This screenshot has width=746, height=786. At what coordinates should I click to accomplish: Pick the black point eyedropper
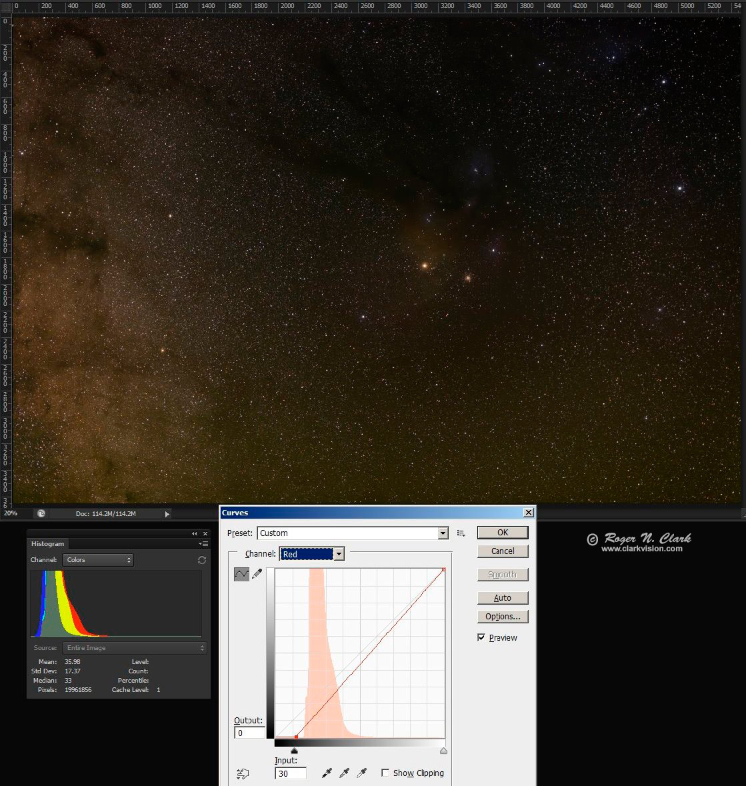pos(327,773)
